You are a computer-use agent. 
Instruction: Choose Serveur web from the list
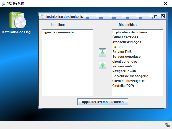[x=122, y=66]
